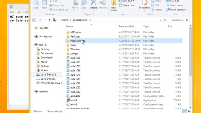This screenshot has width=201, height=113.
Task: Open Documents in navigation pane
Action: coord(45,53)
